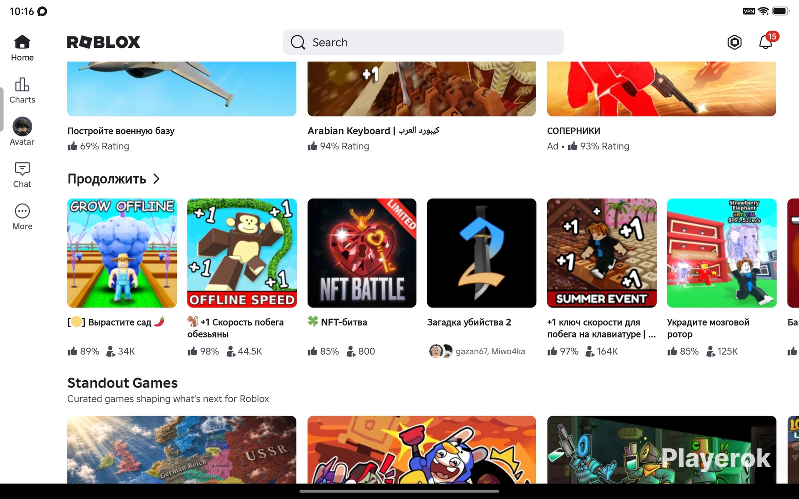This screenshot has height=499, width=799.
Task: Click the search magnifier icon
Action: 298,42
